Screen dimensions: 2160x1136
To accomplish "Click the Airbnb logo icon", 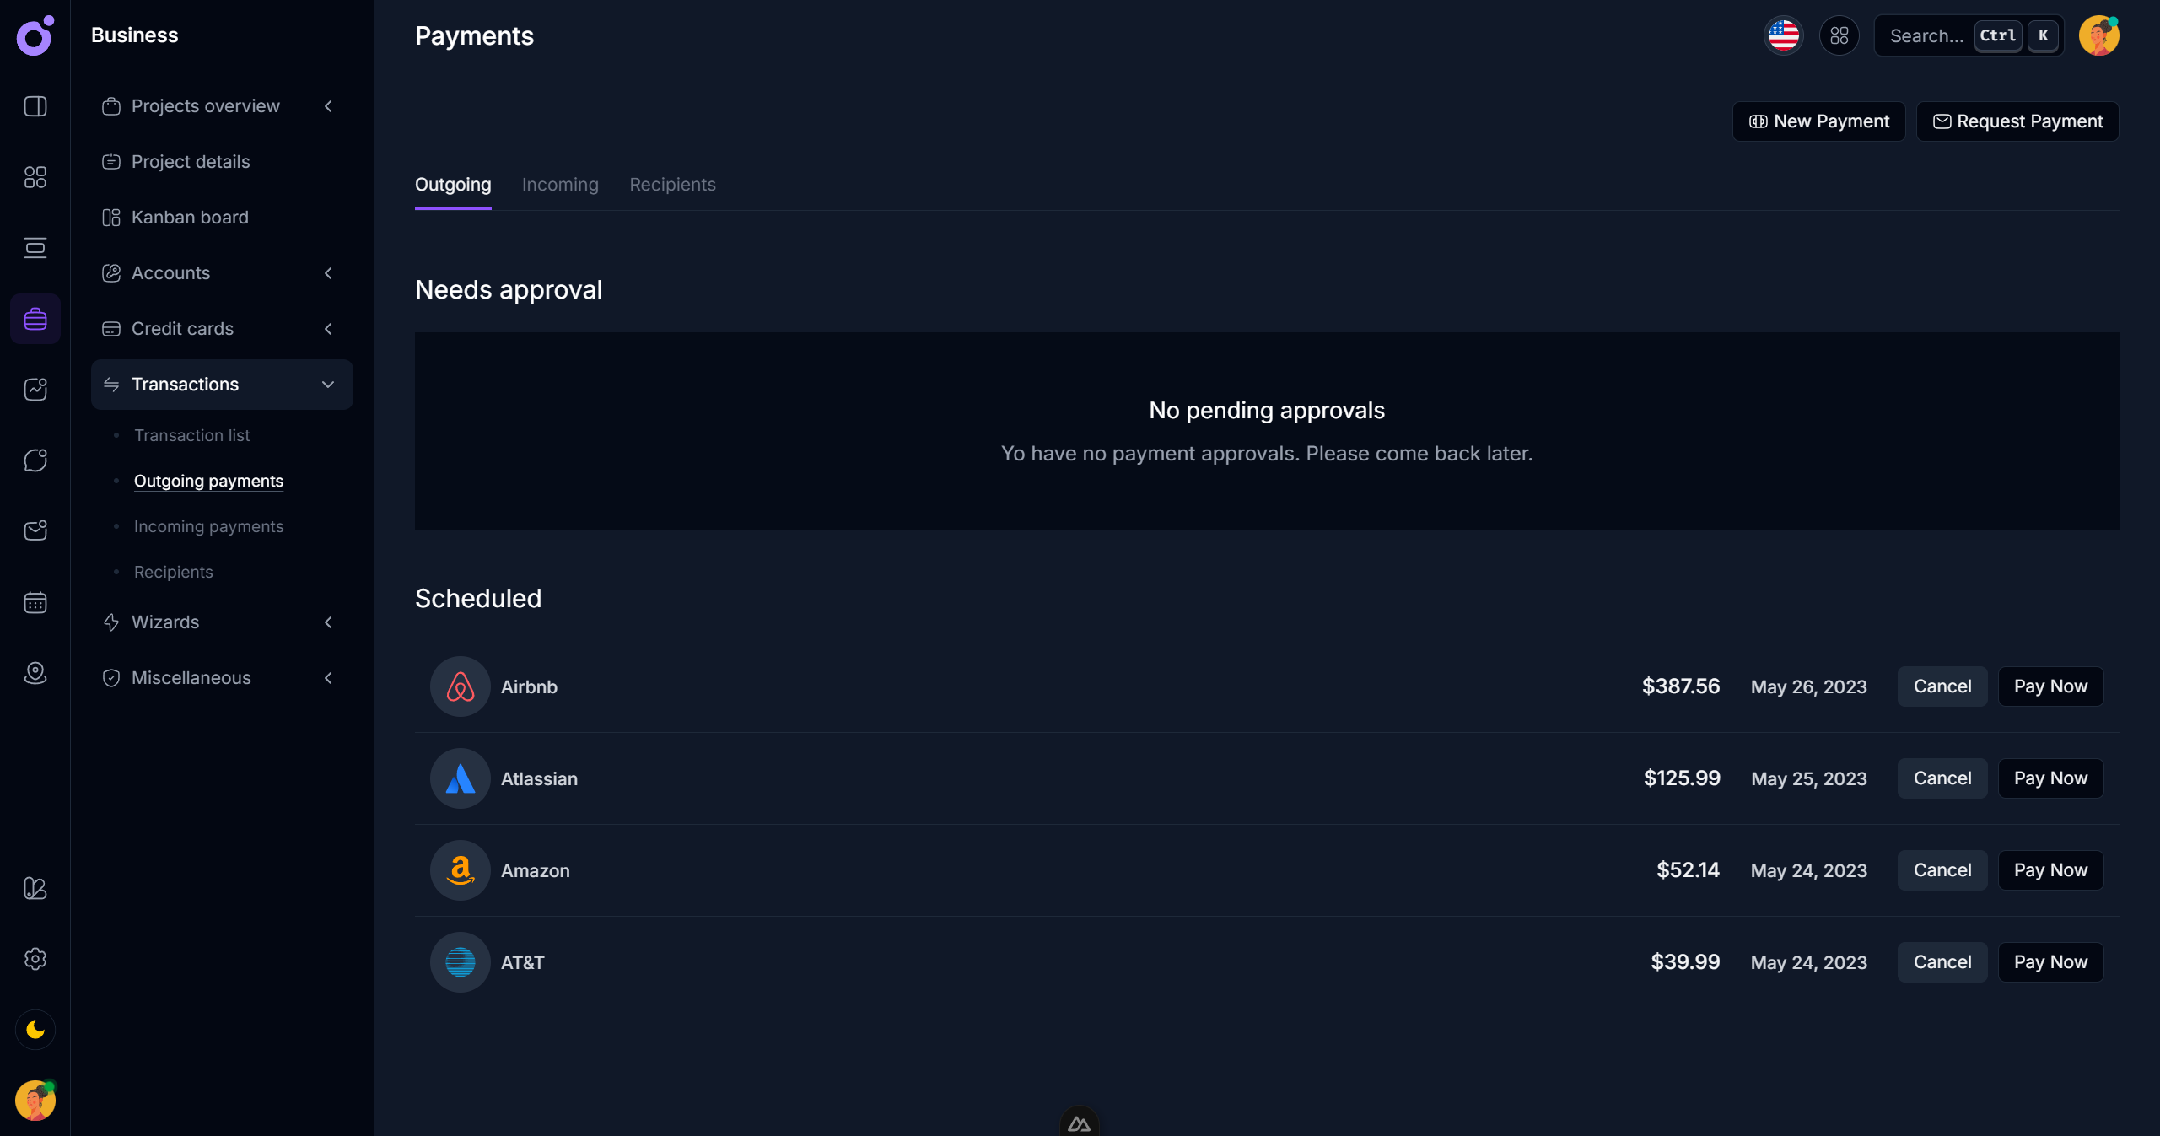I will [x=461, y=686].
